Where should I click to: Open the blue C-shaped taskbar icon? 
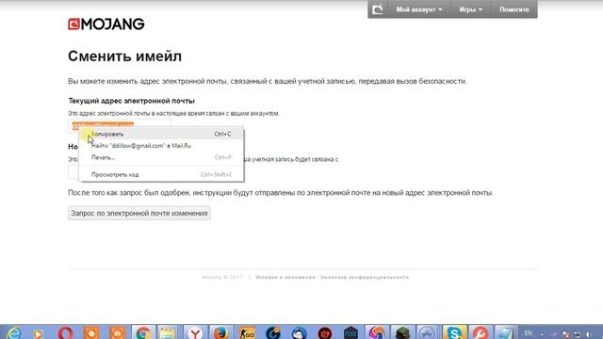(272, 332)
